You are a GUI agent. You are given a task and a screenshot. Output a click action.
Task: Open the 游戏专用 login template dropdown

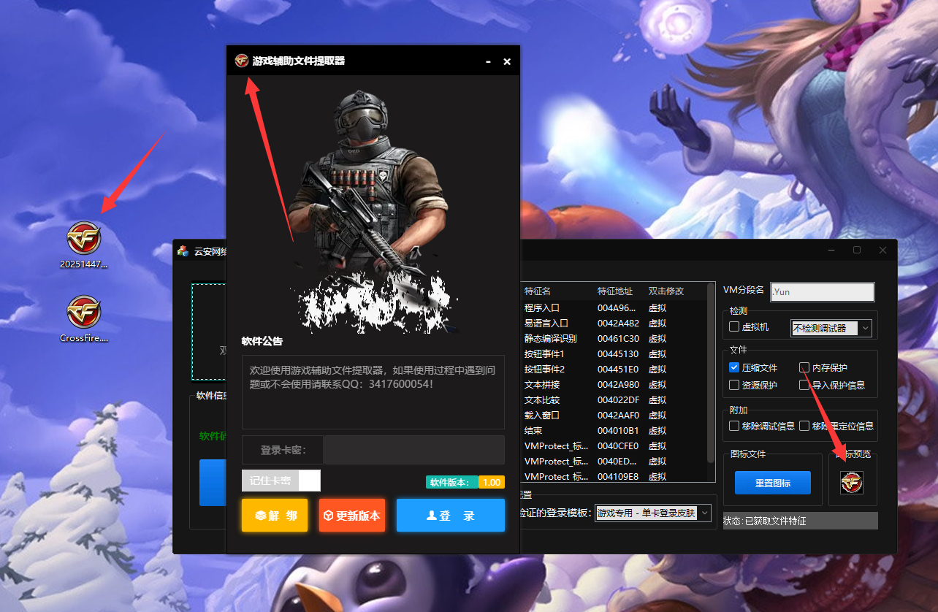tap(653, 513)
